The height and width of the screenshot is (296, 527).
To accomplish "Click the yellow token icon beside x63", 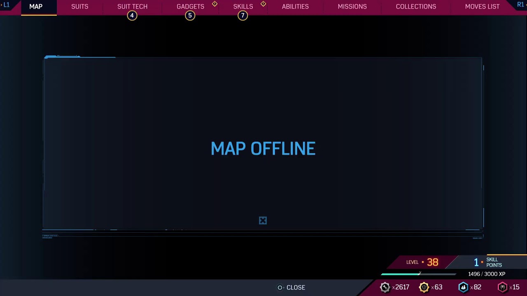I will [x=424, y=287].
